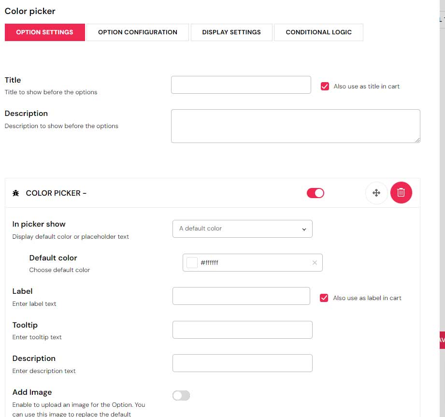Focus the top Description text area
The image size is (445, 417).
click(x=295, y=126)
